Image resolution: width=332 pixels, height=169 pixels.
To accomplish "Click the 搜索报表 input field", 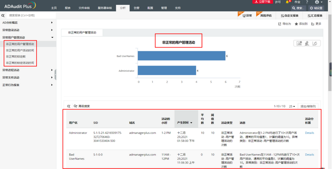I will pos(31,16).
